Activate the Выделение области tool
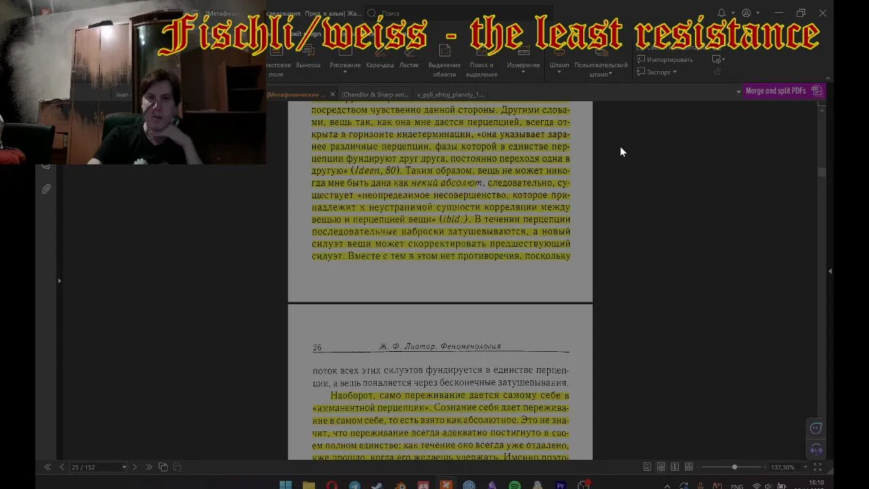 [444, 62]
